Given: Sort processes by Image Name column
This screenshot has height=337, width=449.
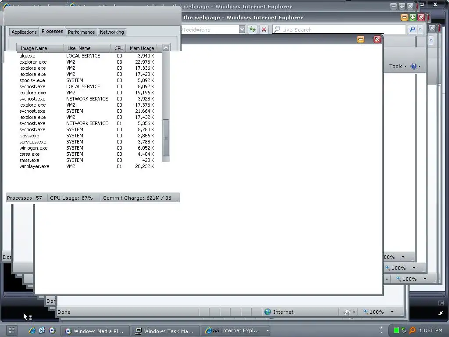Looking at the screenshot, I should pyautogui.click(x=40, y=48).
